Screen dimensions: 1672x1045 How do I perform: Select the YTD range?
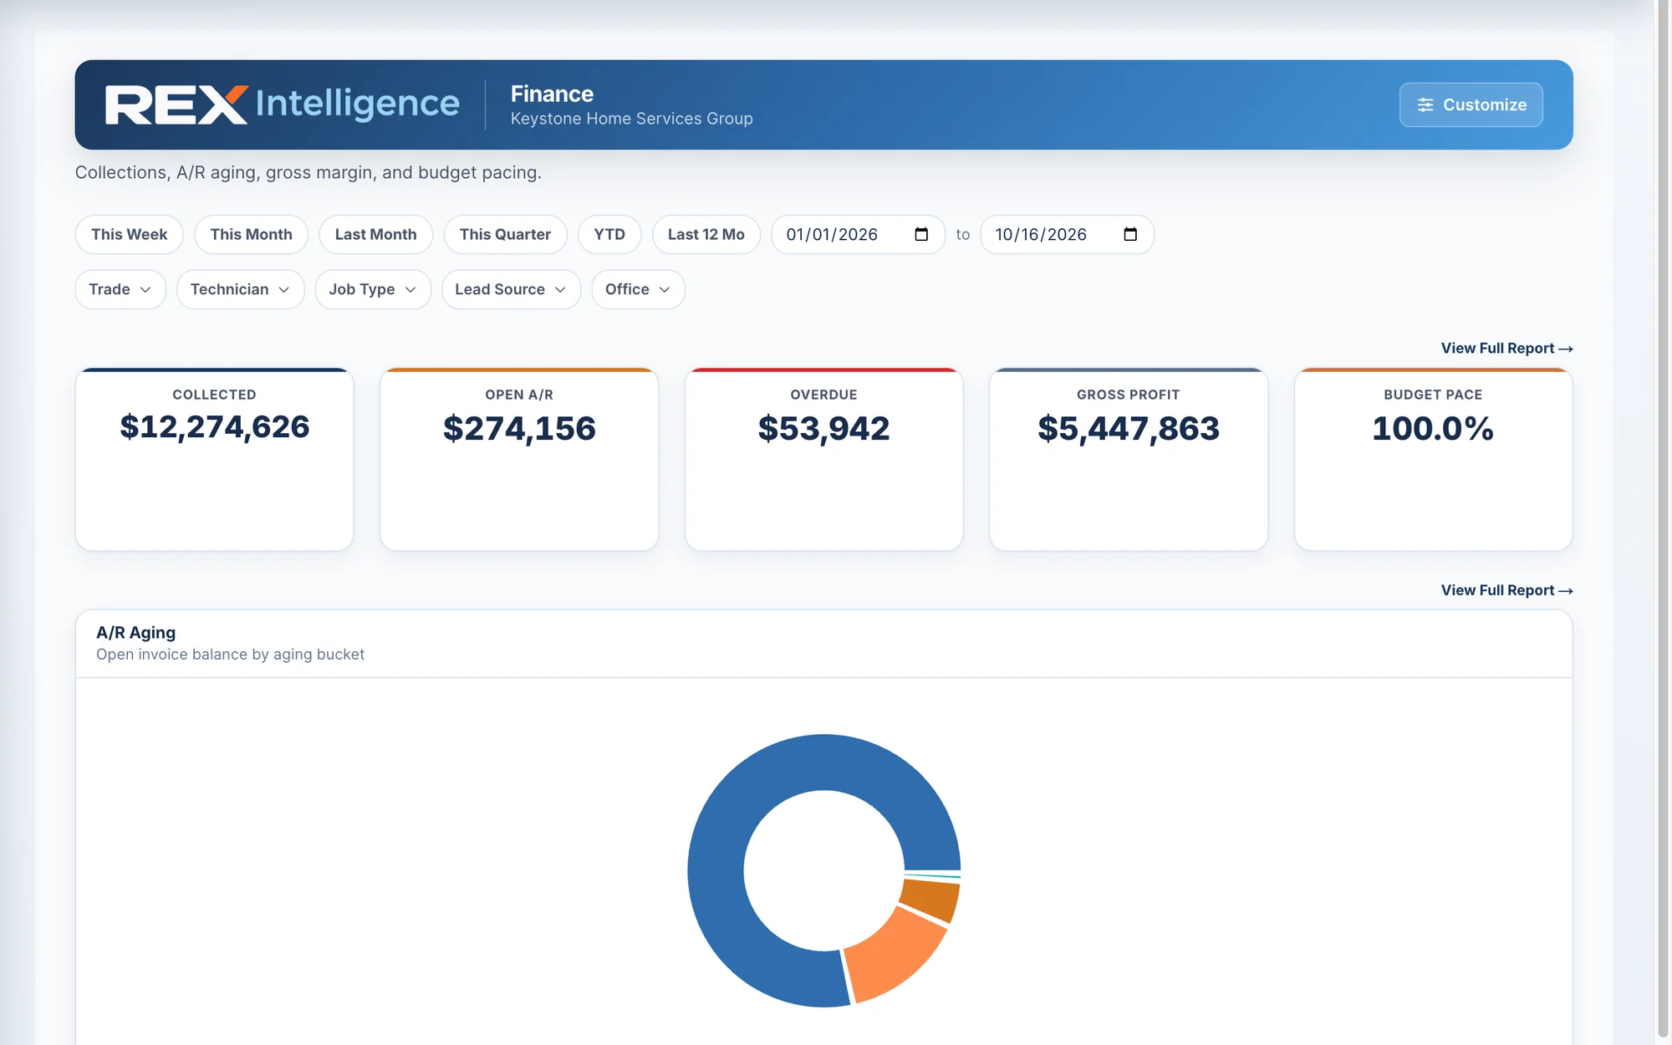(609, 234)
